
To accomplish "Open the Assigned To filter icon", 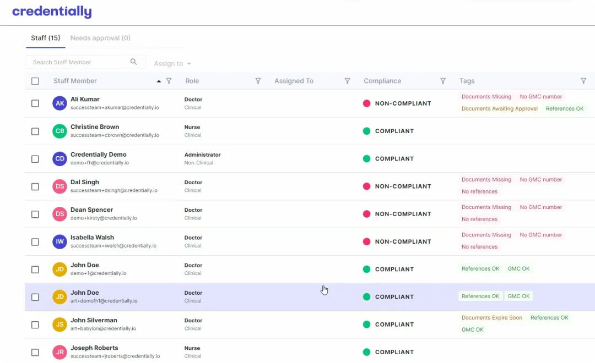I will pyautogui.click(x=347, y=81).
